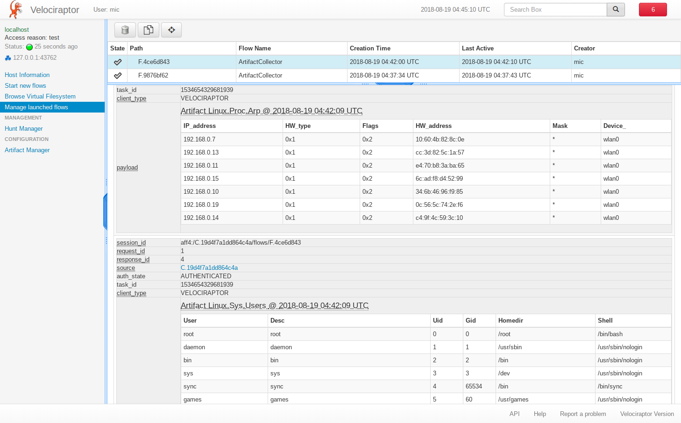Open source link C.19d4f7a1dd864c4a

tap(209, 268)
